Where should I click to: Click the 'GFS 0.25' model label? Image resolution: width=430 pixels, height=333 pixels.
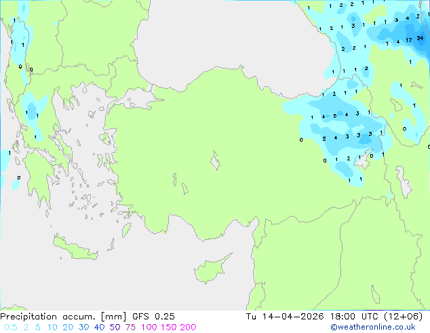(153, 317)
